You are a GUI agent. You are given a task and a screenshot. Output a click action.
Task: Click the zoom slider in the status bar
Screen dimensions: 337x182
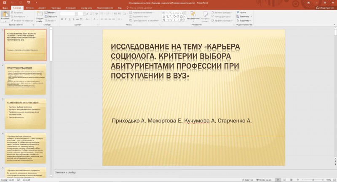click(313, 180)
